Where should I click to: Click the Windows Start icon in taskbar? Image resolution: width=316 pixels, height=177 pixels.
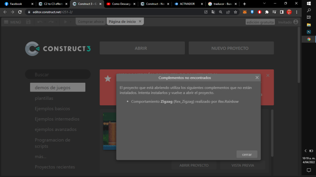coord(309,4)
